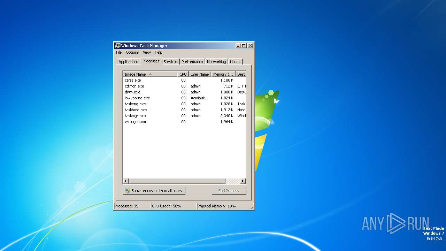Screen dimensions: 446x251
Task: Switch to the Services tab
Action: coord(170,62)
